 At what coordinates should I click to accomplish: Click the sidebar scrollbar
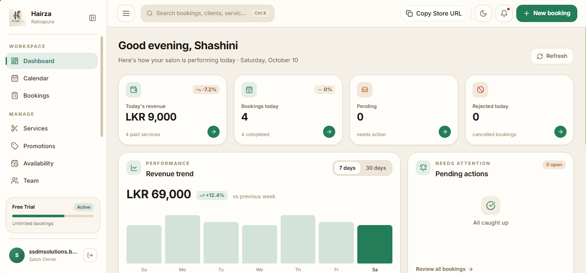(x=102, y=86)
